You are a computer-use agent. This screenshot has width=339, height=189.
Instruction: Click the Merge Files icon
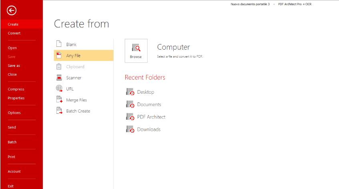[59, 99]
